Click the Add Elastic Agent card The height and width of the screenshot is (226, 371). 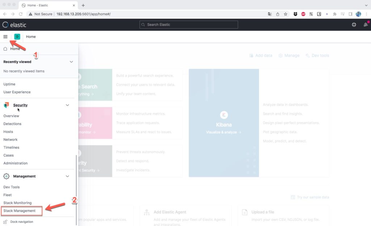[x=185, y=215]
